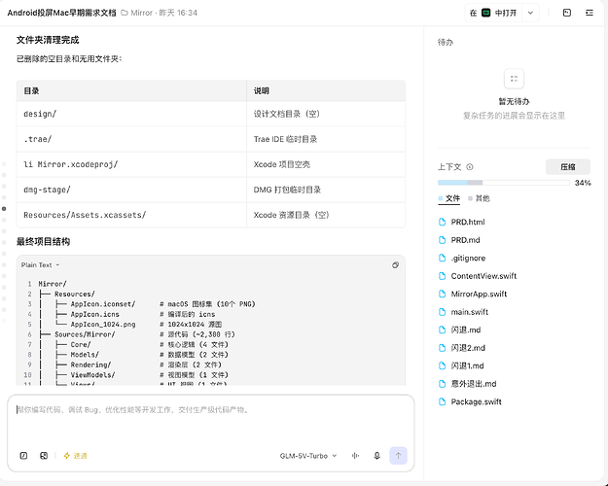
Task: Click the title Android投屏Mac早期需求文档
Action: click(x=61, y=13)
